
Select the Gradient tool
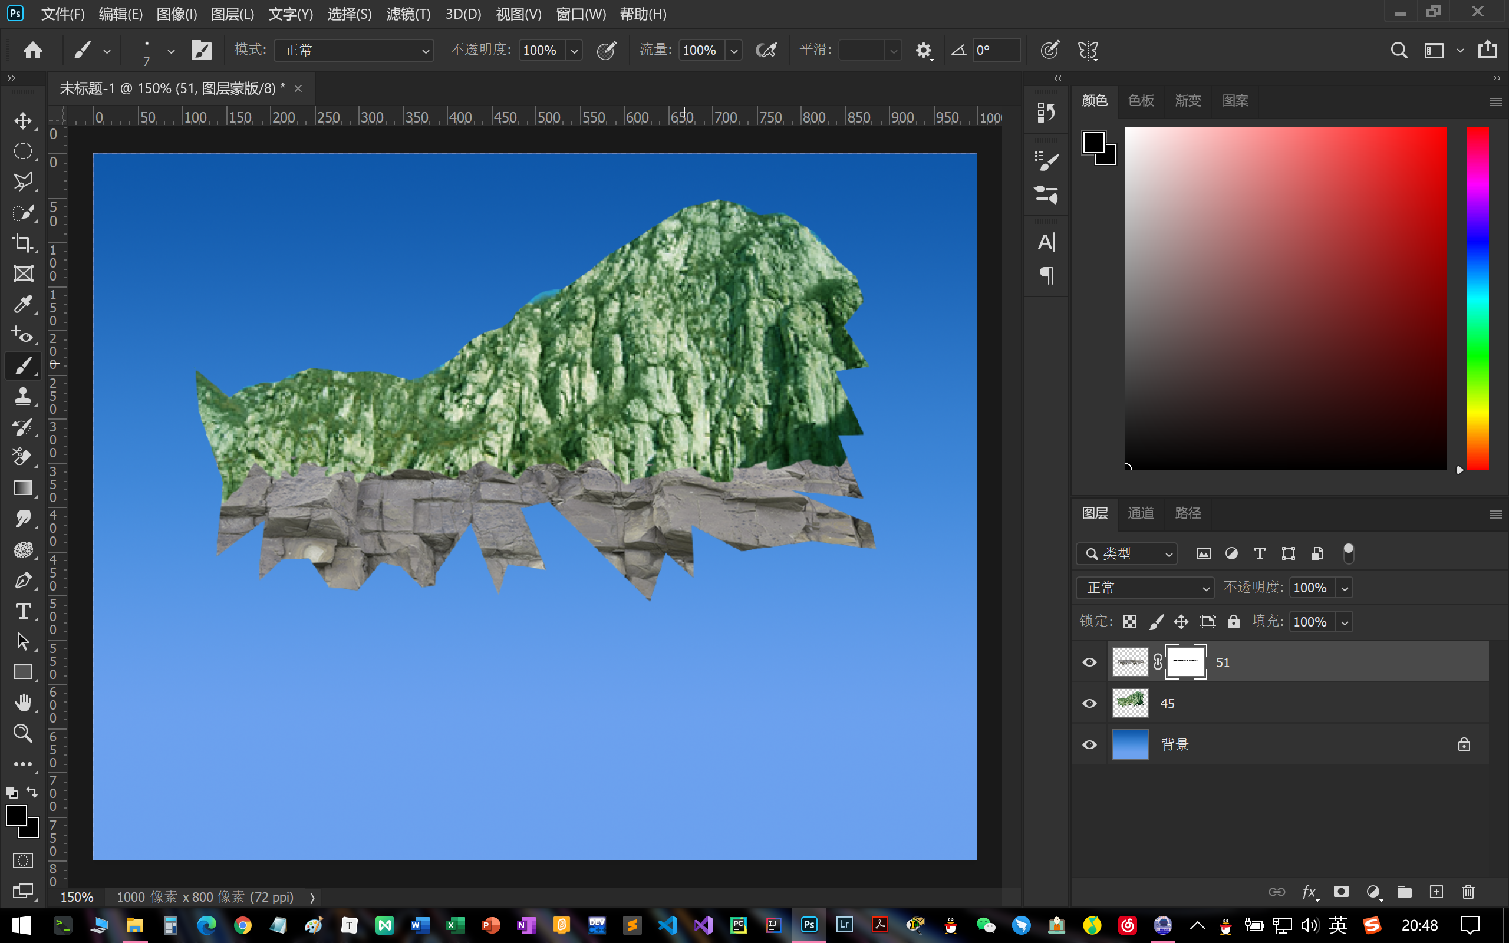23,488
